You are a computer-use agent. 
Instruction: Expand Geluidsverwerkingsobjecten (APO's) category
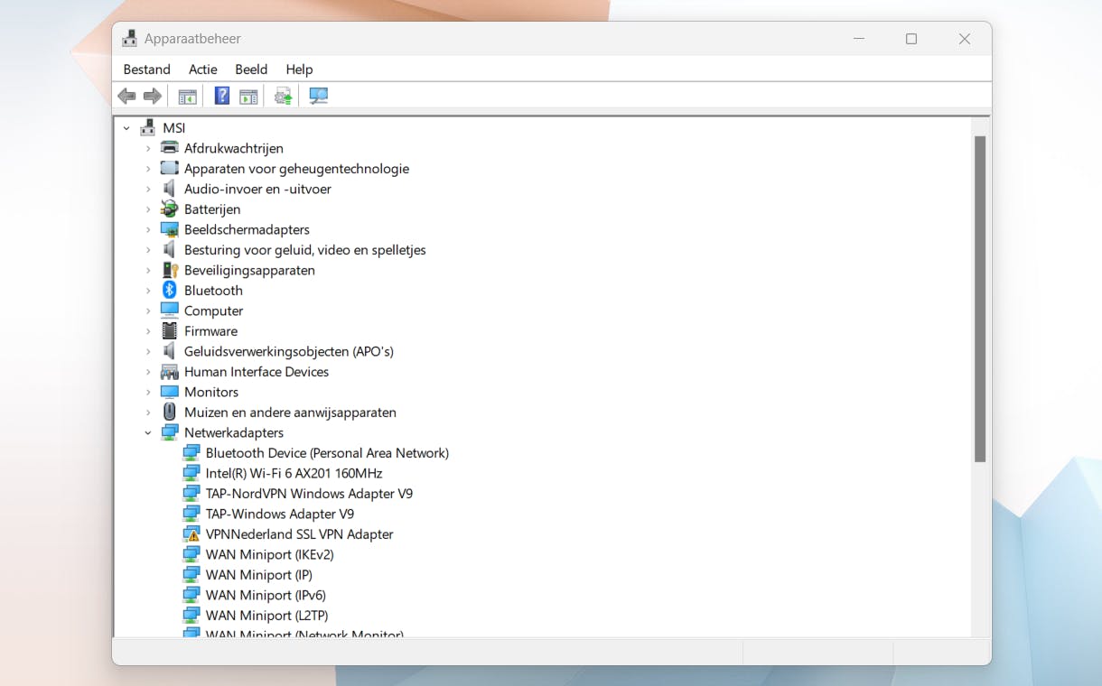point(148,351)
